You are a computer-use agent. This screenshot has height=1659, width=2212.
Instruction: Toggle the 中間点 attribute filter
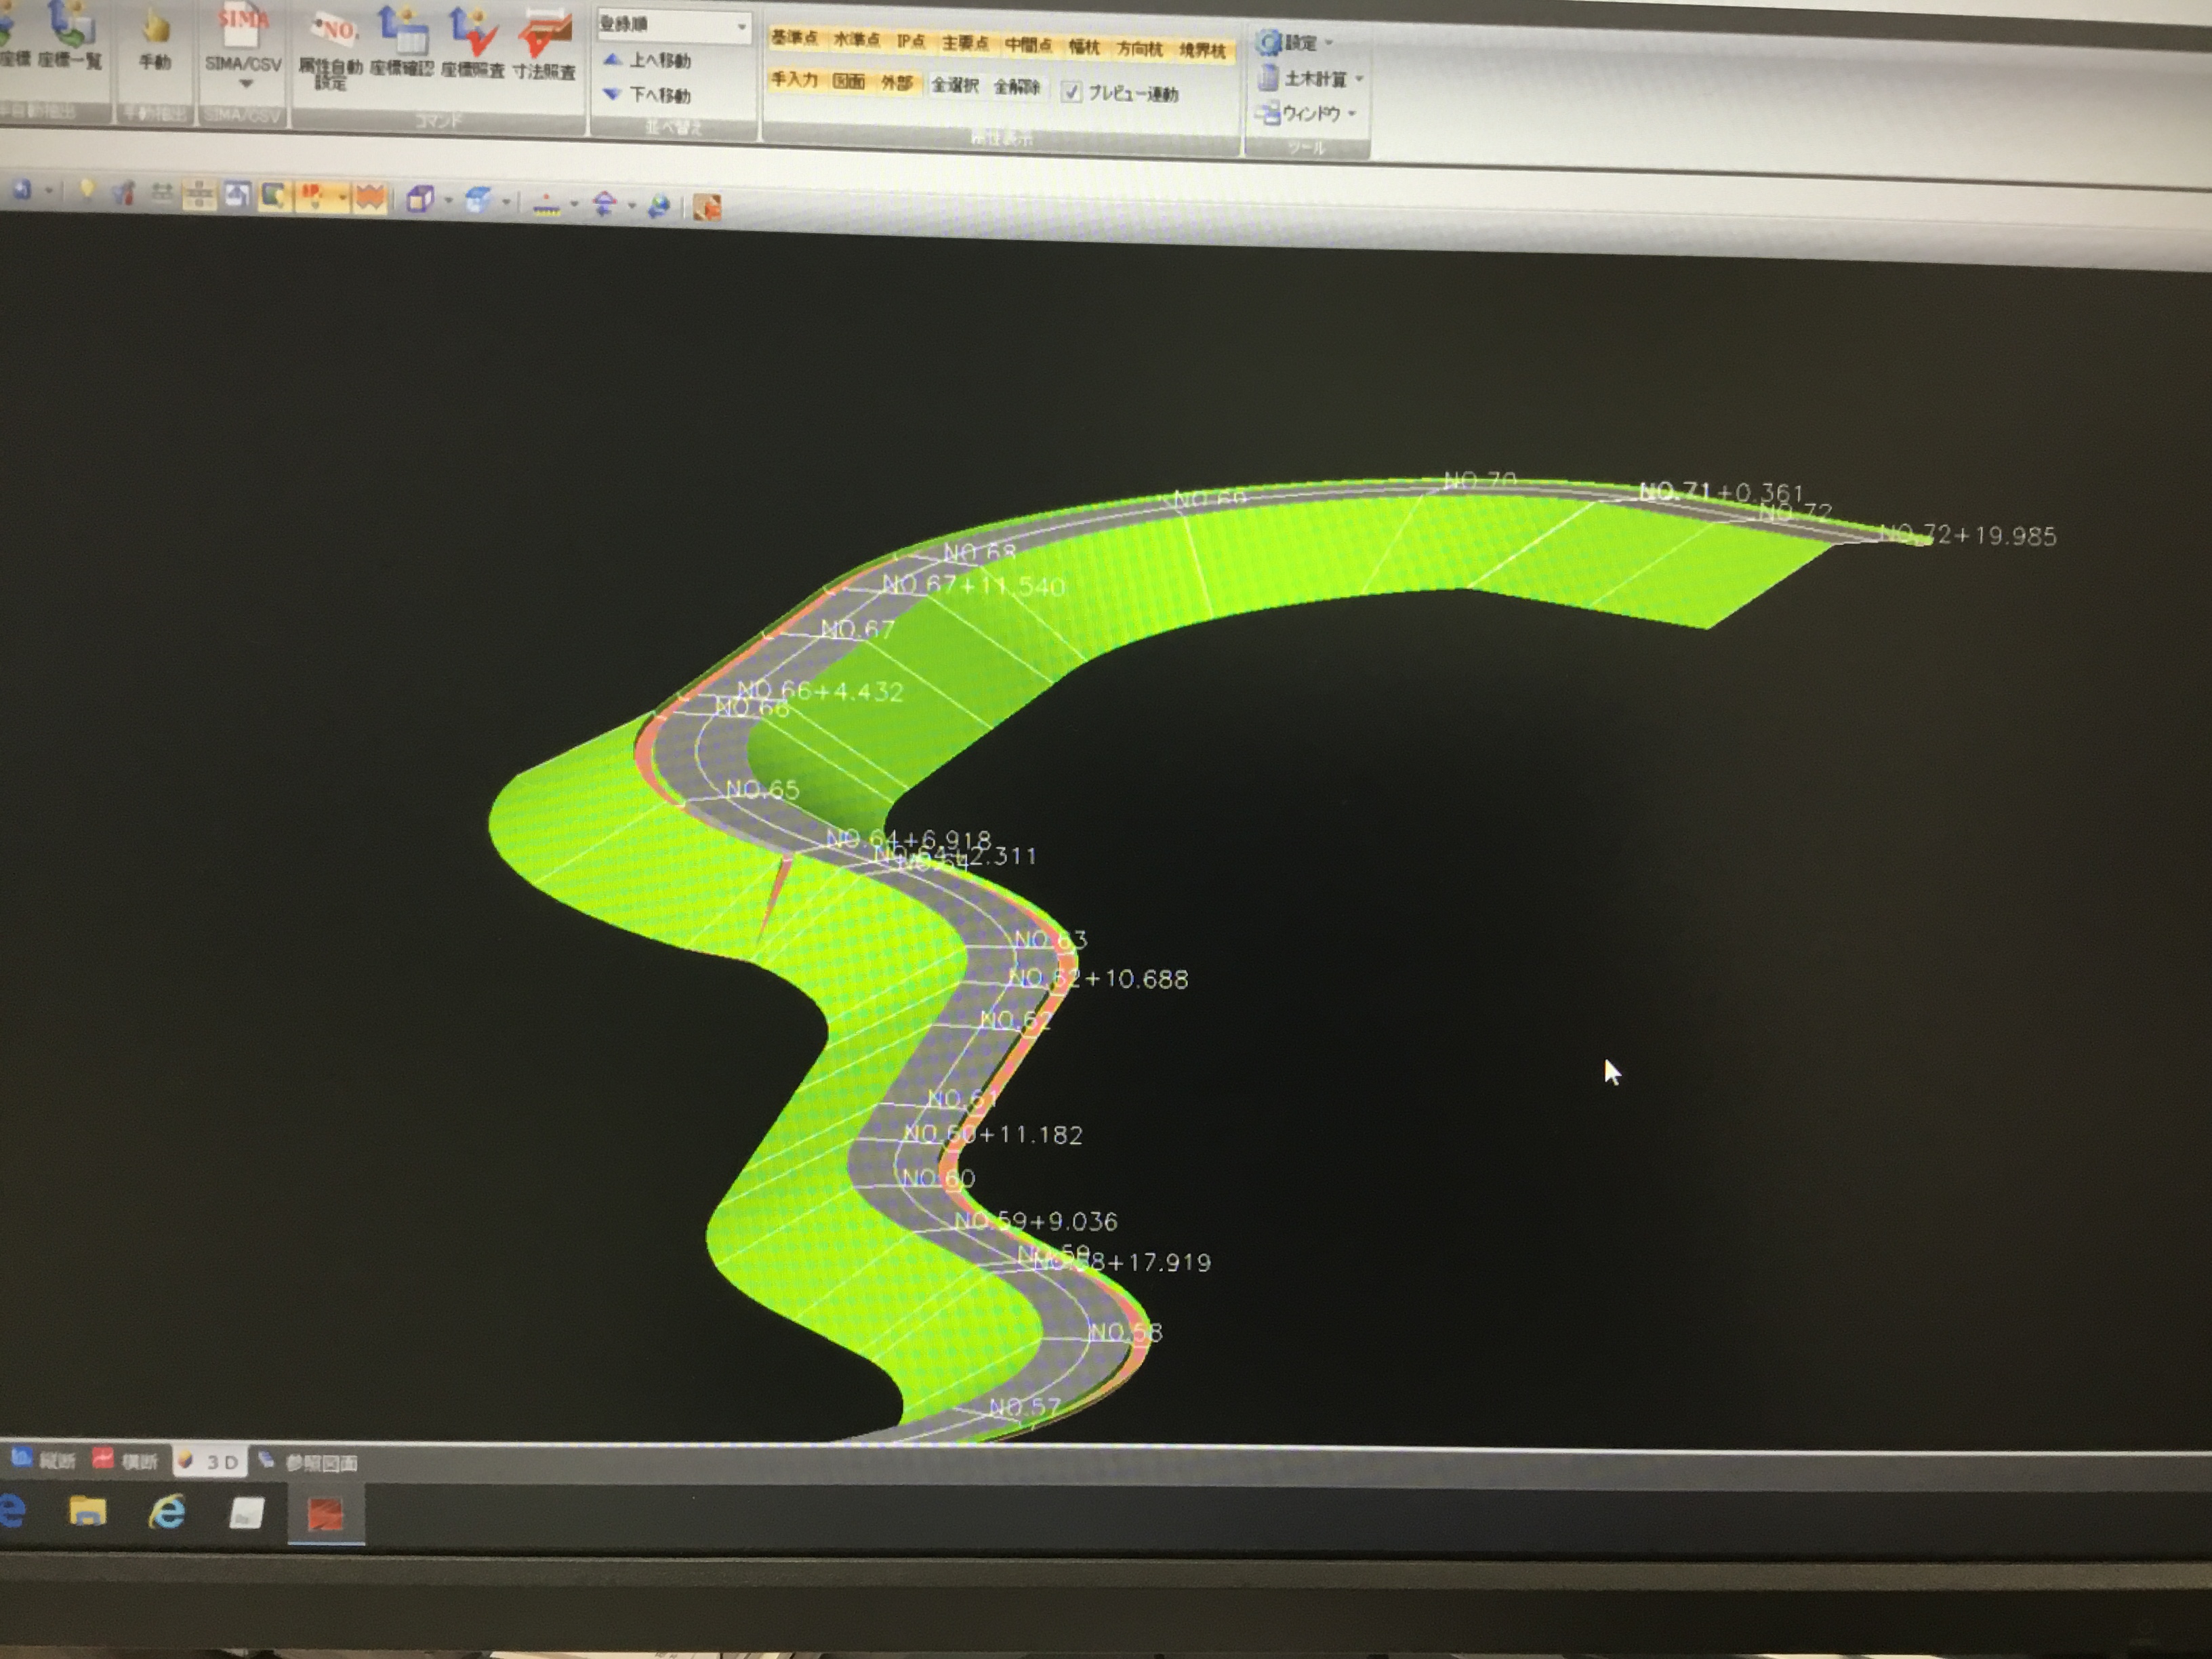1028,45
